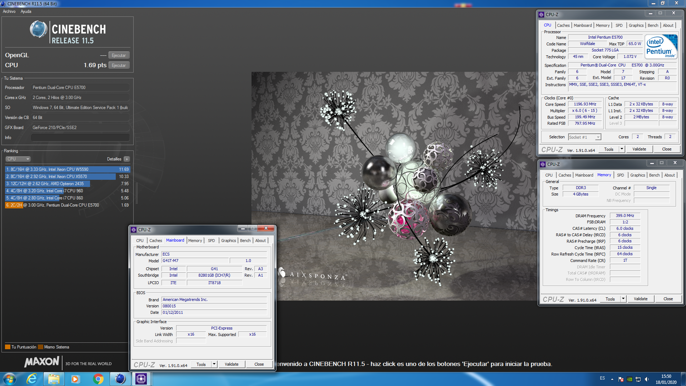This screenshot has height=386, width=686.
Task: Open Windows Explorer from the taskbar
Action: [x=54, y=379]
